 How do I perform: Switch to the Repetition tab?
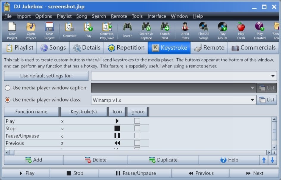pyautogui.click(x=126, y=47)
